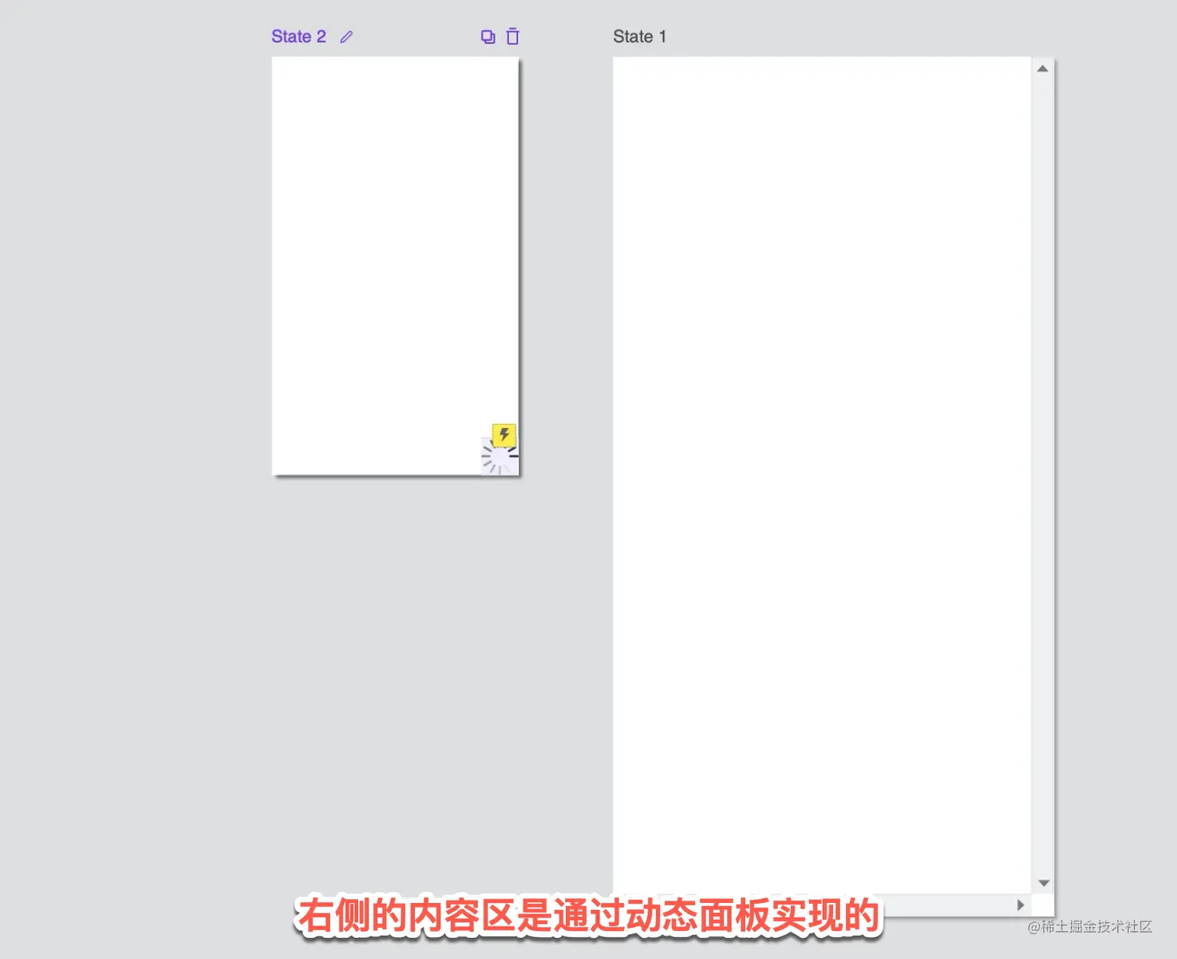Select the State 2 label

point(298,37)
